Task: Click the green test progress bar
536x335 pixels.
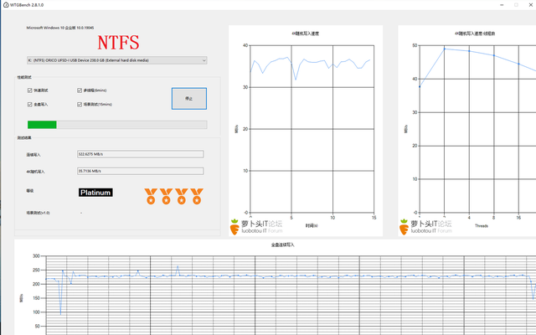Action: [x=117, y=125]
